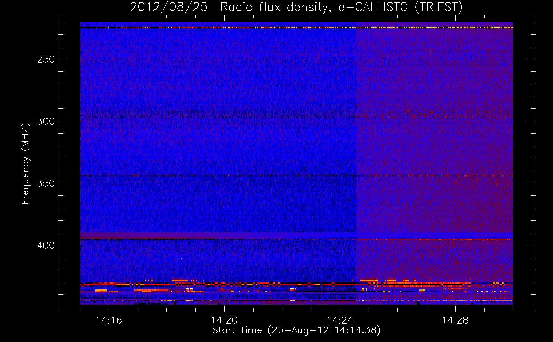The width and height of the screenshot is (553, 342).
Task: Click the 14:28 time tick label
Action: tap(455, 320)
